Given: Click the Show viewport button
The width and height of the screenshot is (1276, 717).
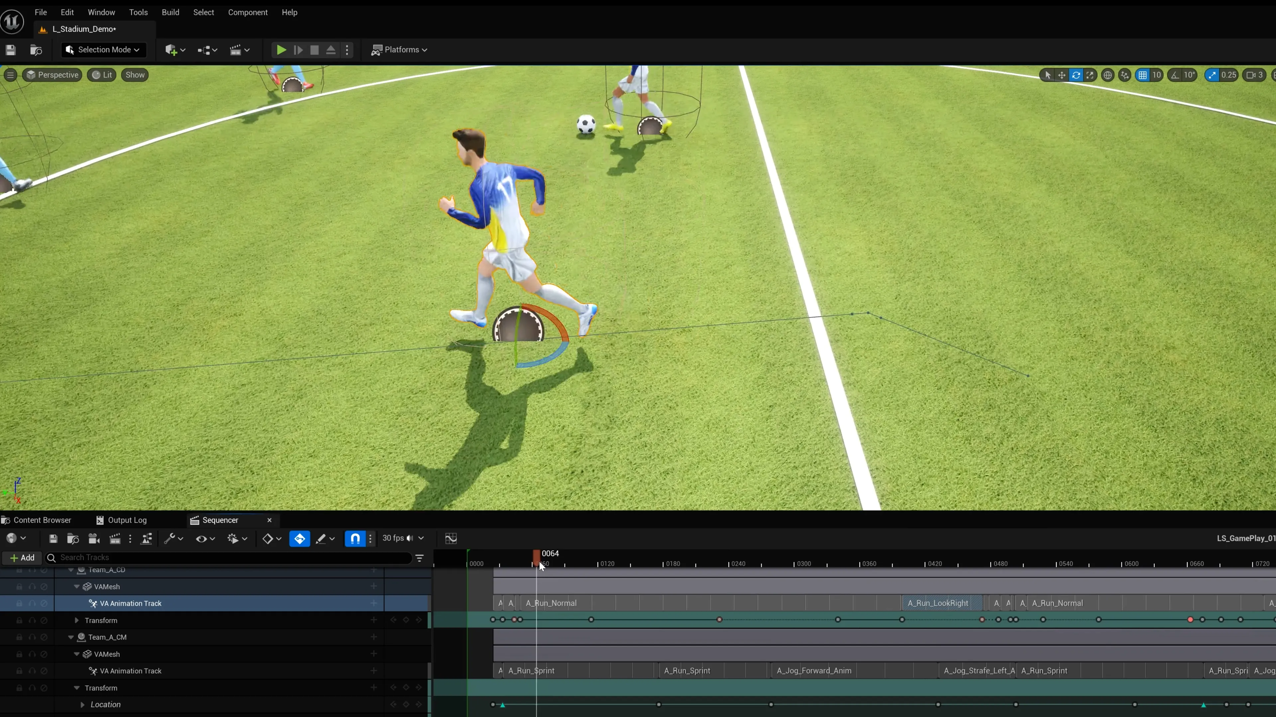Looking at the screenshot, I should point(134,75).
